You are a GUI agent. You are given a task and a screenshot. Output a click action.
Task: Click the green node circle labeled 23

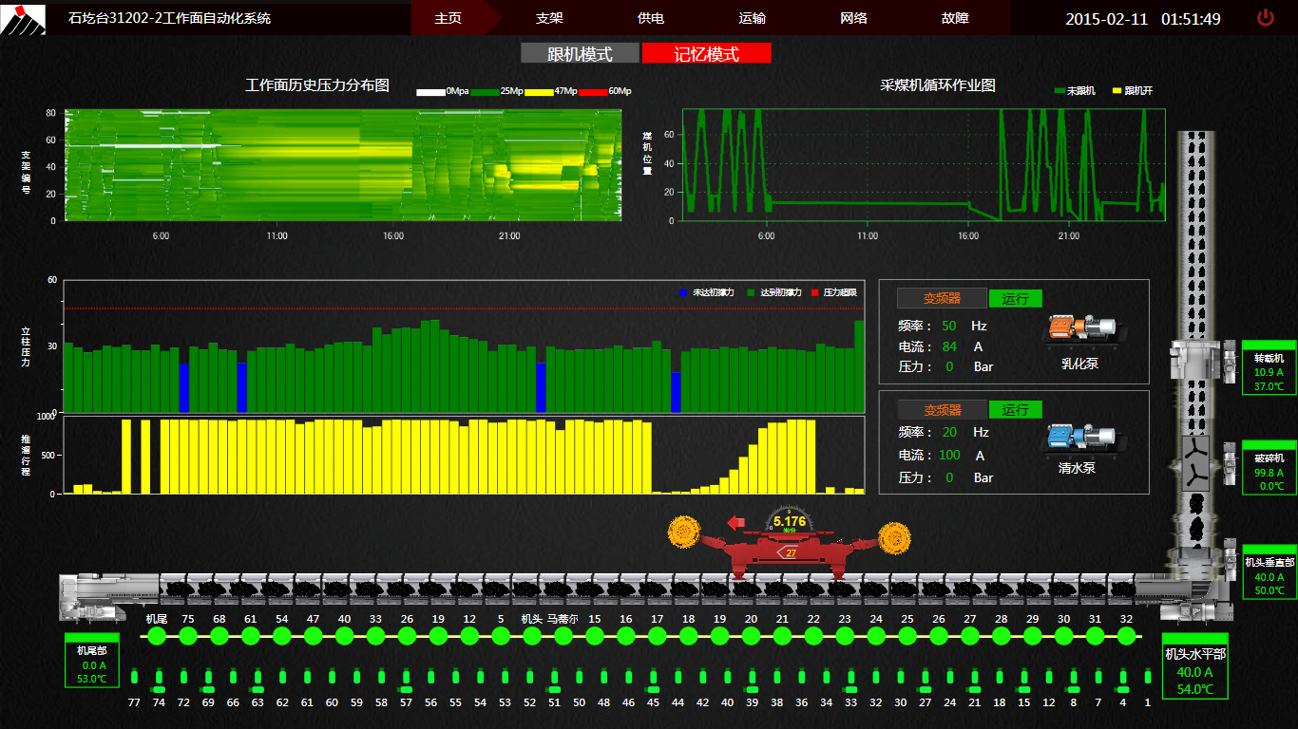(845, 636)
